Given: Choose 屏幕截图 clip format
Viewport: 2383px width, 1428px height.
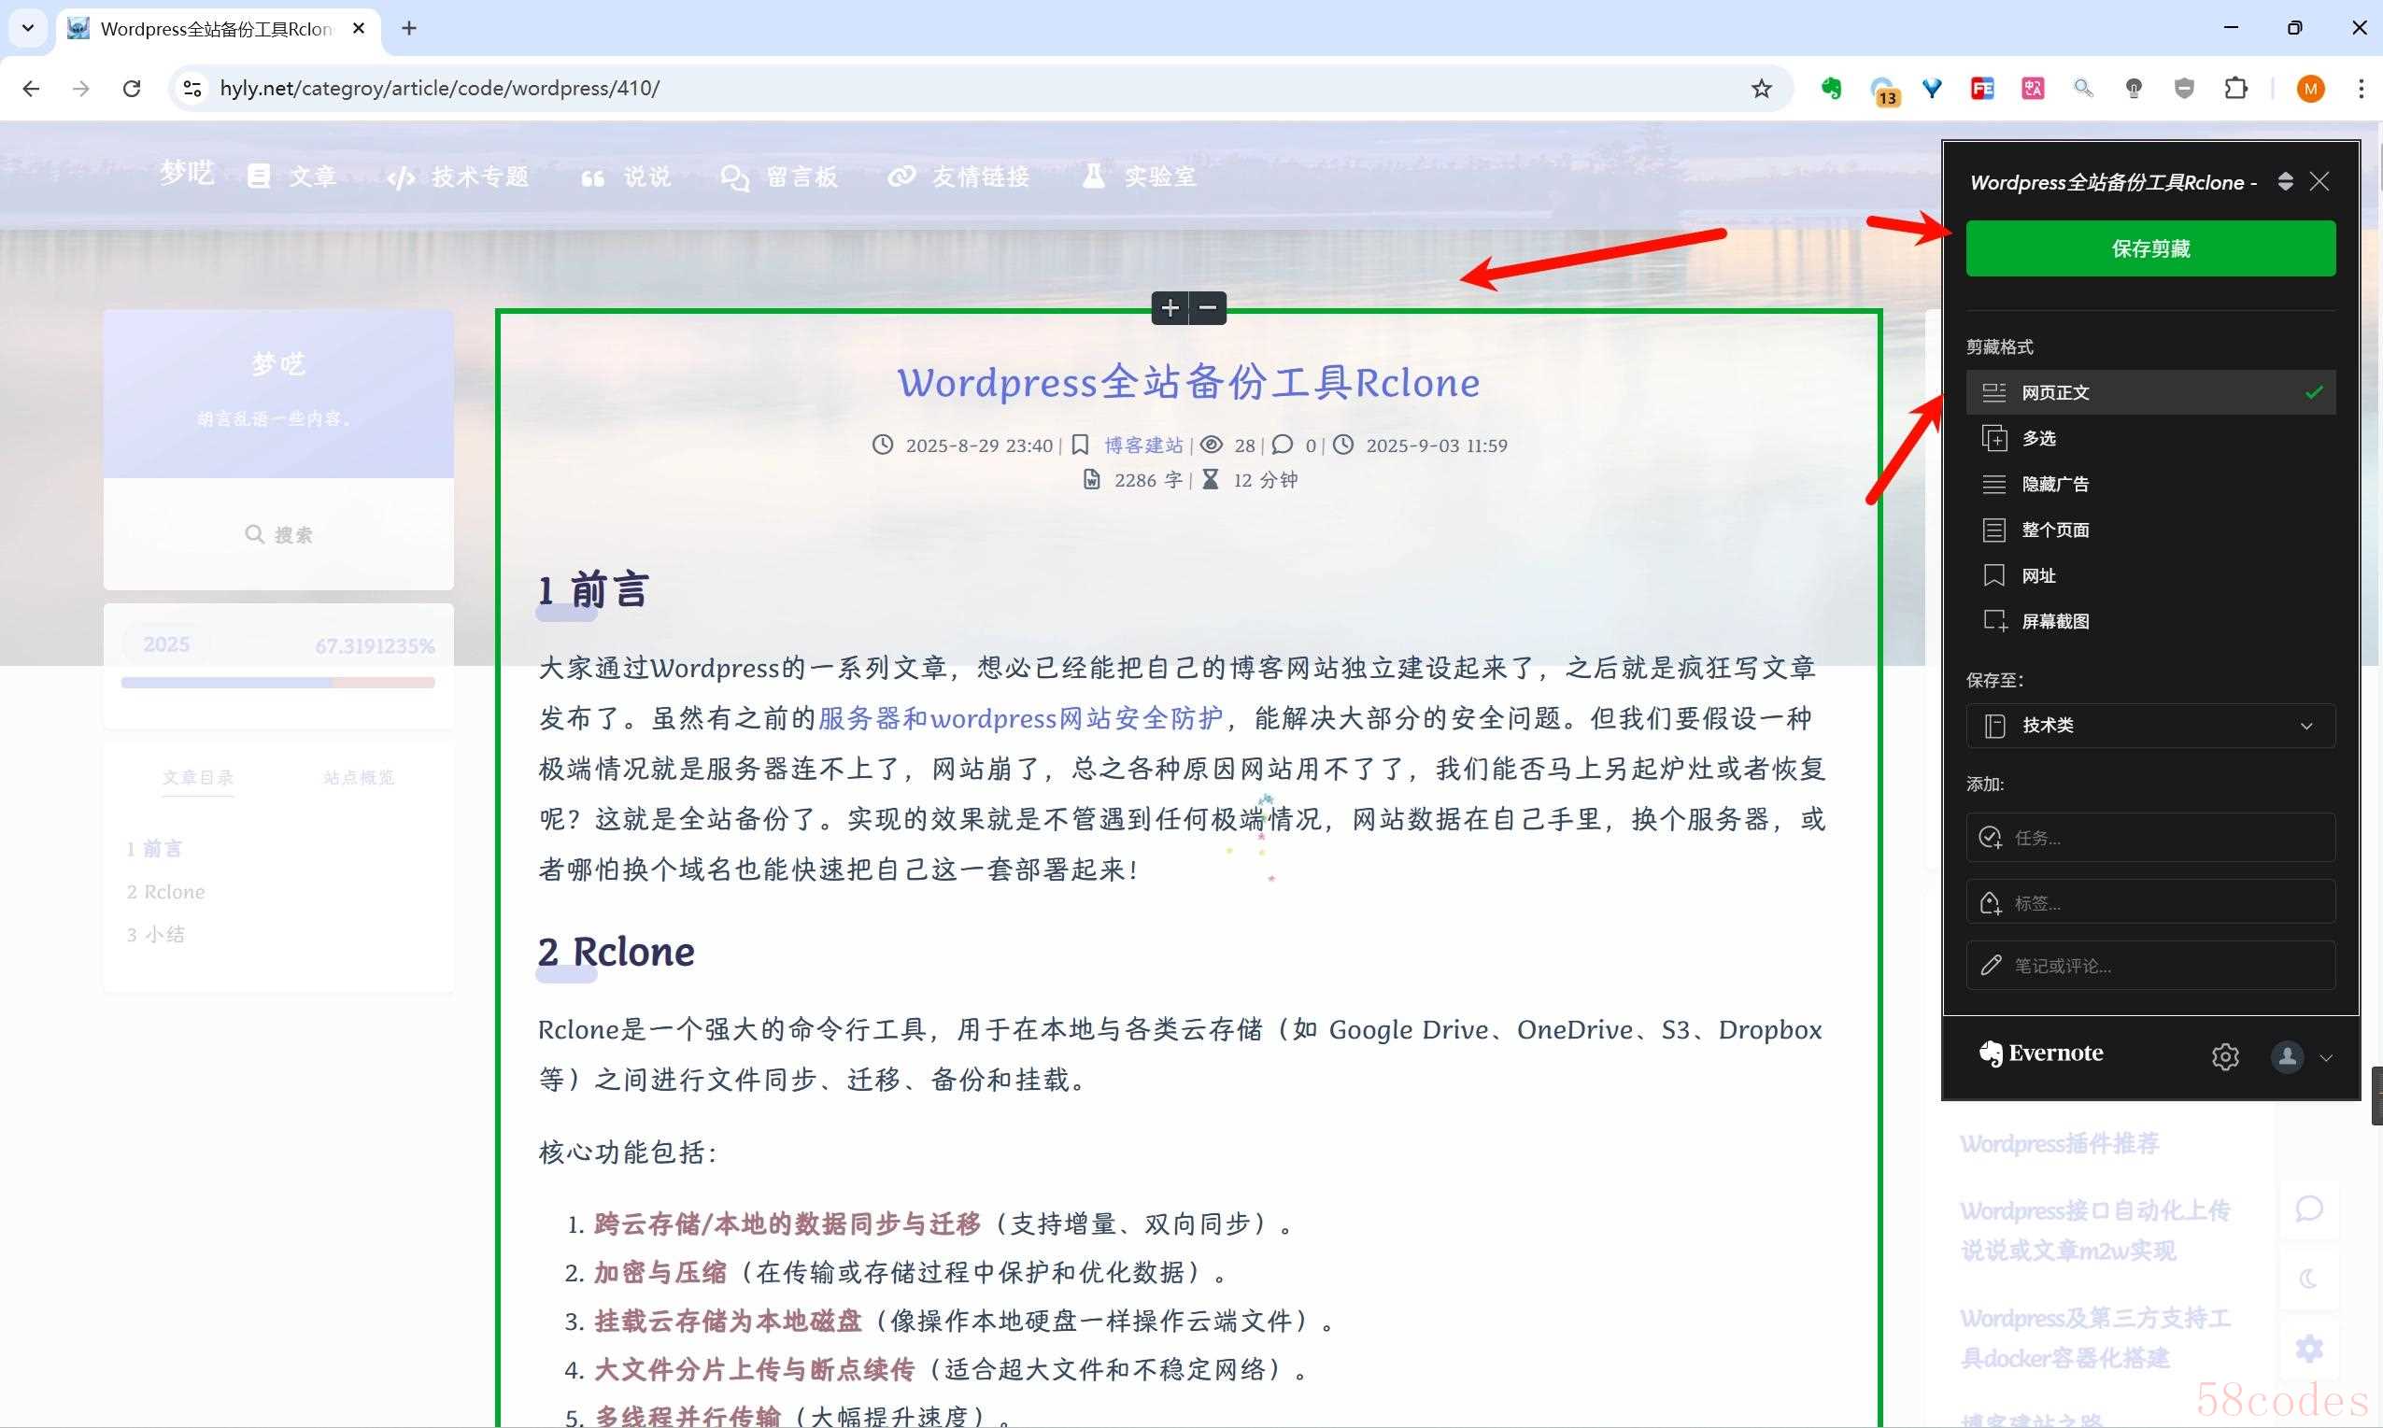Looking at the screenshot, I should (2055, 622).
